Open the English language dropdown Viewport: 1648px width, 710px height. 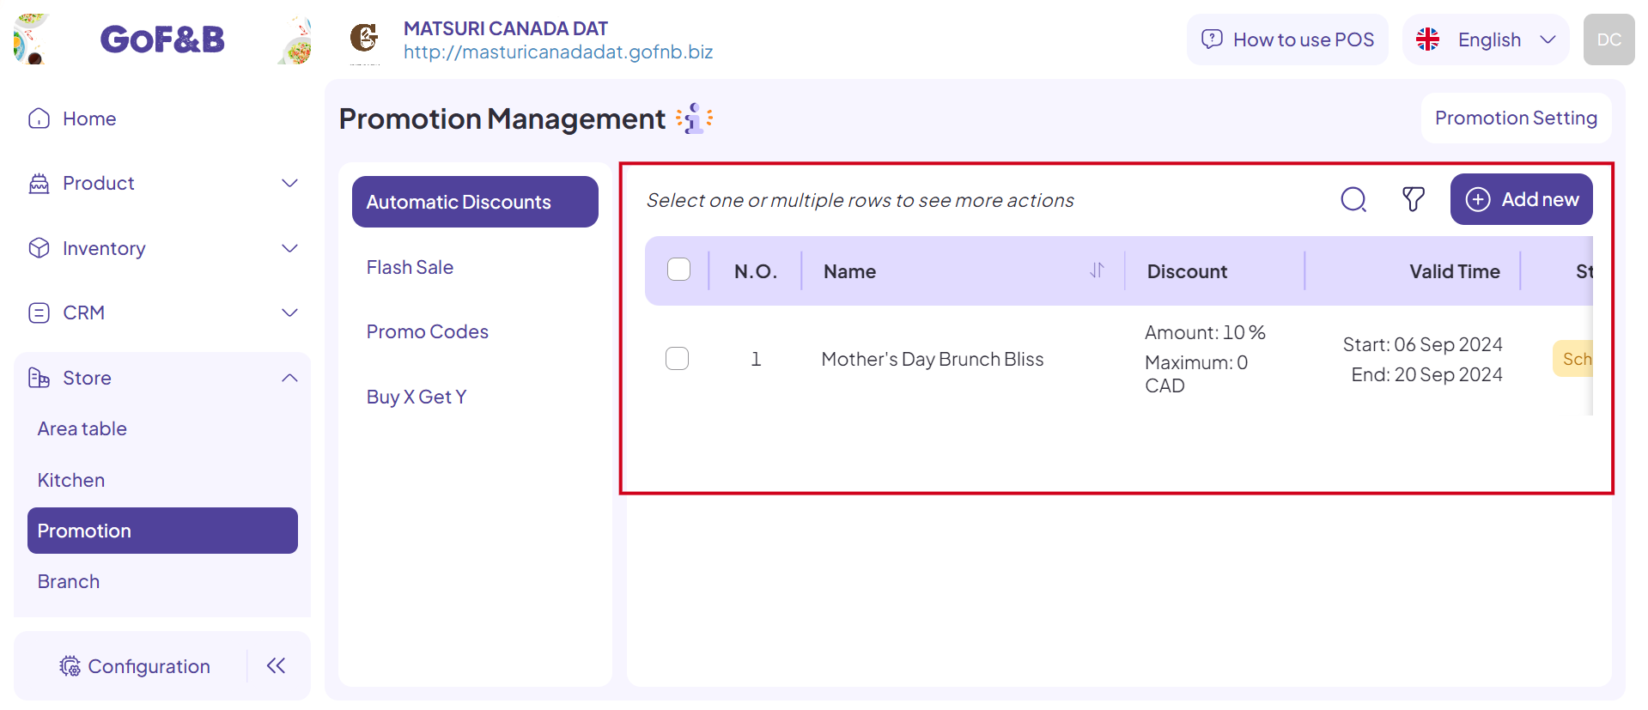pyautogui.click(x=1486, y=39)
